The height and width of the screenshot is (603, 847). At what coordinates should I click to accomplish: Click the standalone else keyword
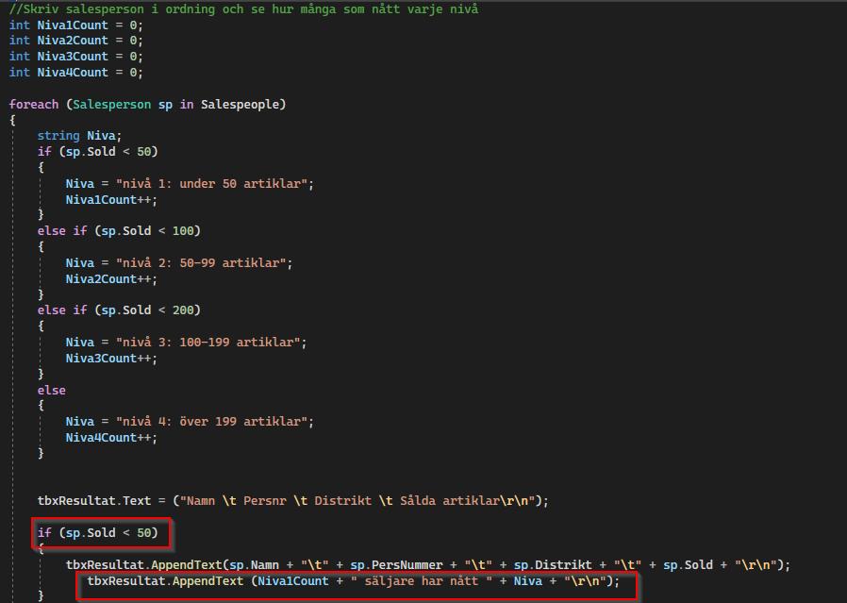point(51,390)
